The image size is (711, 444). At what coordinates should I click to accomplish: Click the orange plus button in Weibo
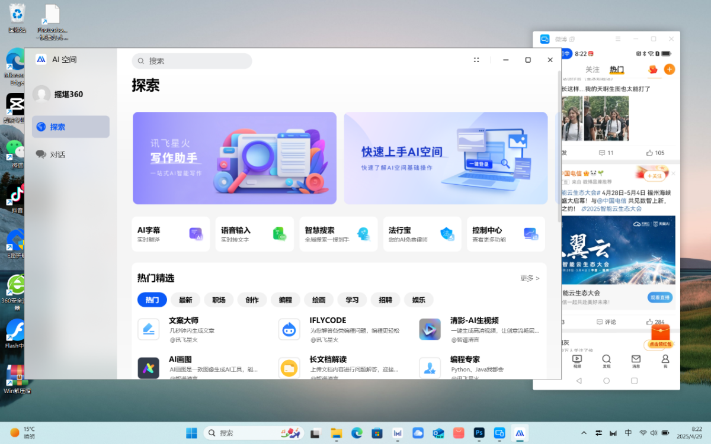pos(670,69)
